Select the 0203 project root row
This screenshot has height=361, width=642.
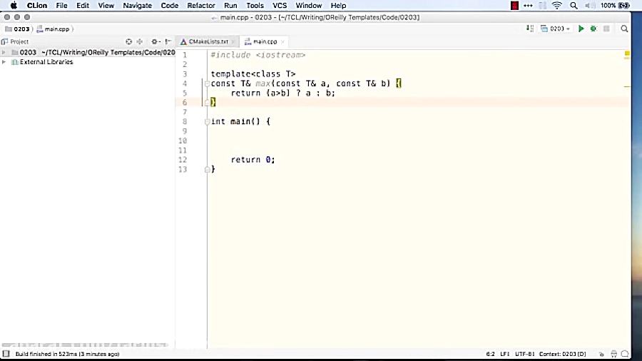coord(88,52)
